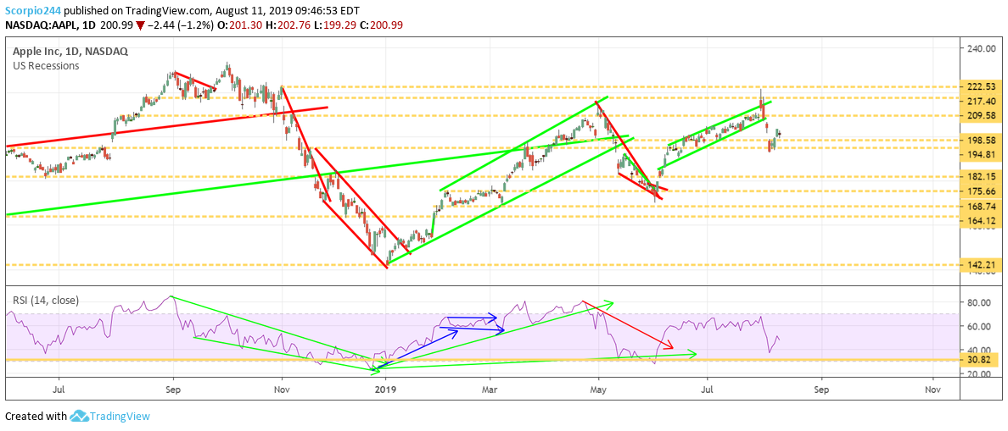Click the 217.40 price level label

(x=980, y=102)
